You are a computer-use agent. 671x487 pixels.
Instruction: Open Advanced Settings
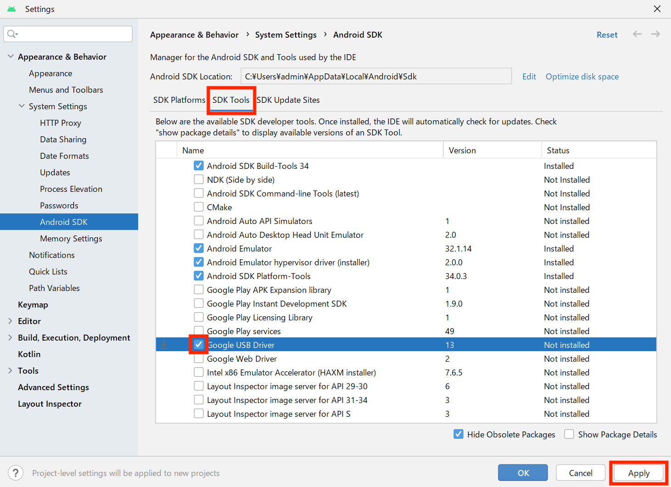tap(54, 387)
